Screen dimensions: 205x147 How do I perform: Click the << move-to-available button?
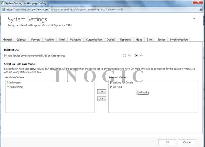pos(102,99)
